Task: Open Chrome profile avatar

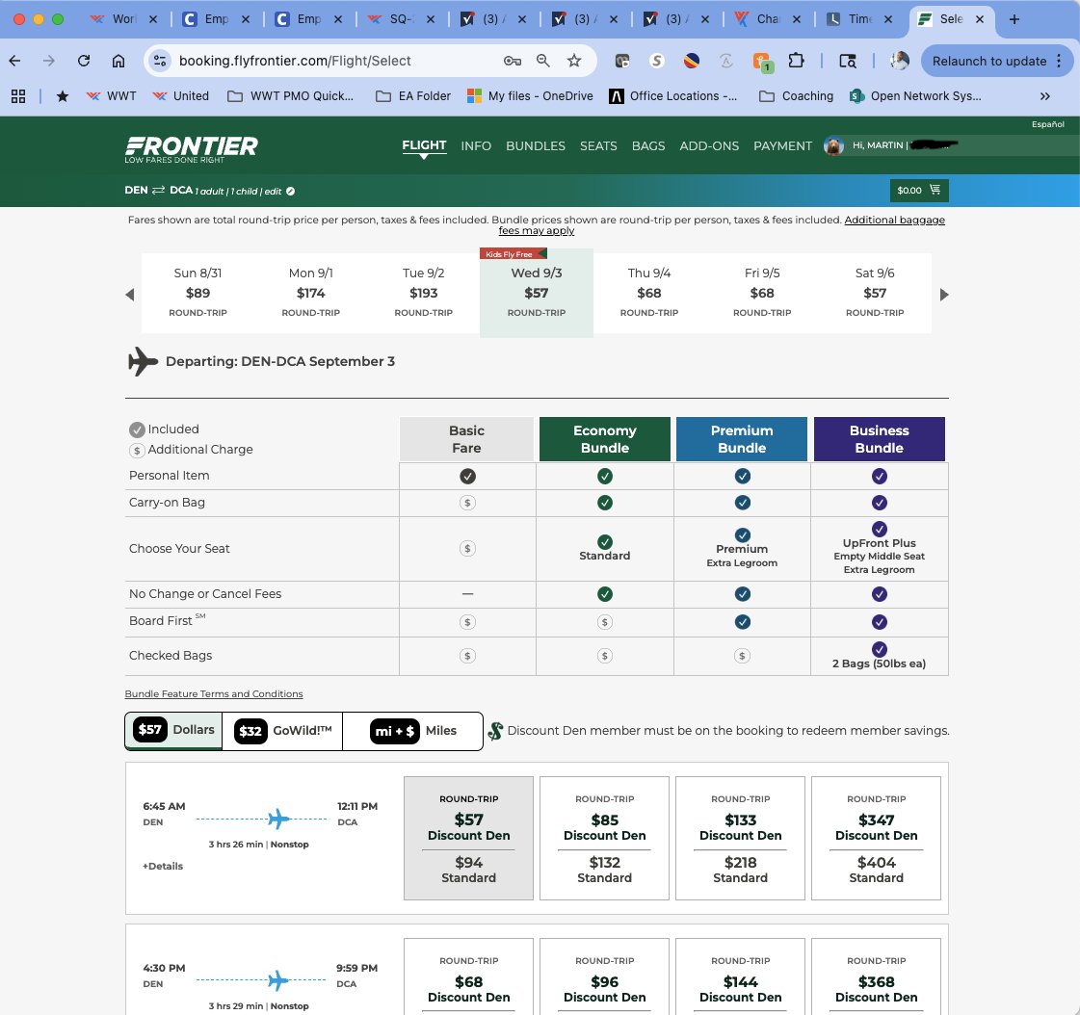Action: click(x=899, y=61)
